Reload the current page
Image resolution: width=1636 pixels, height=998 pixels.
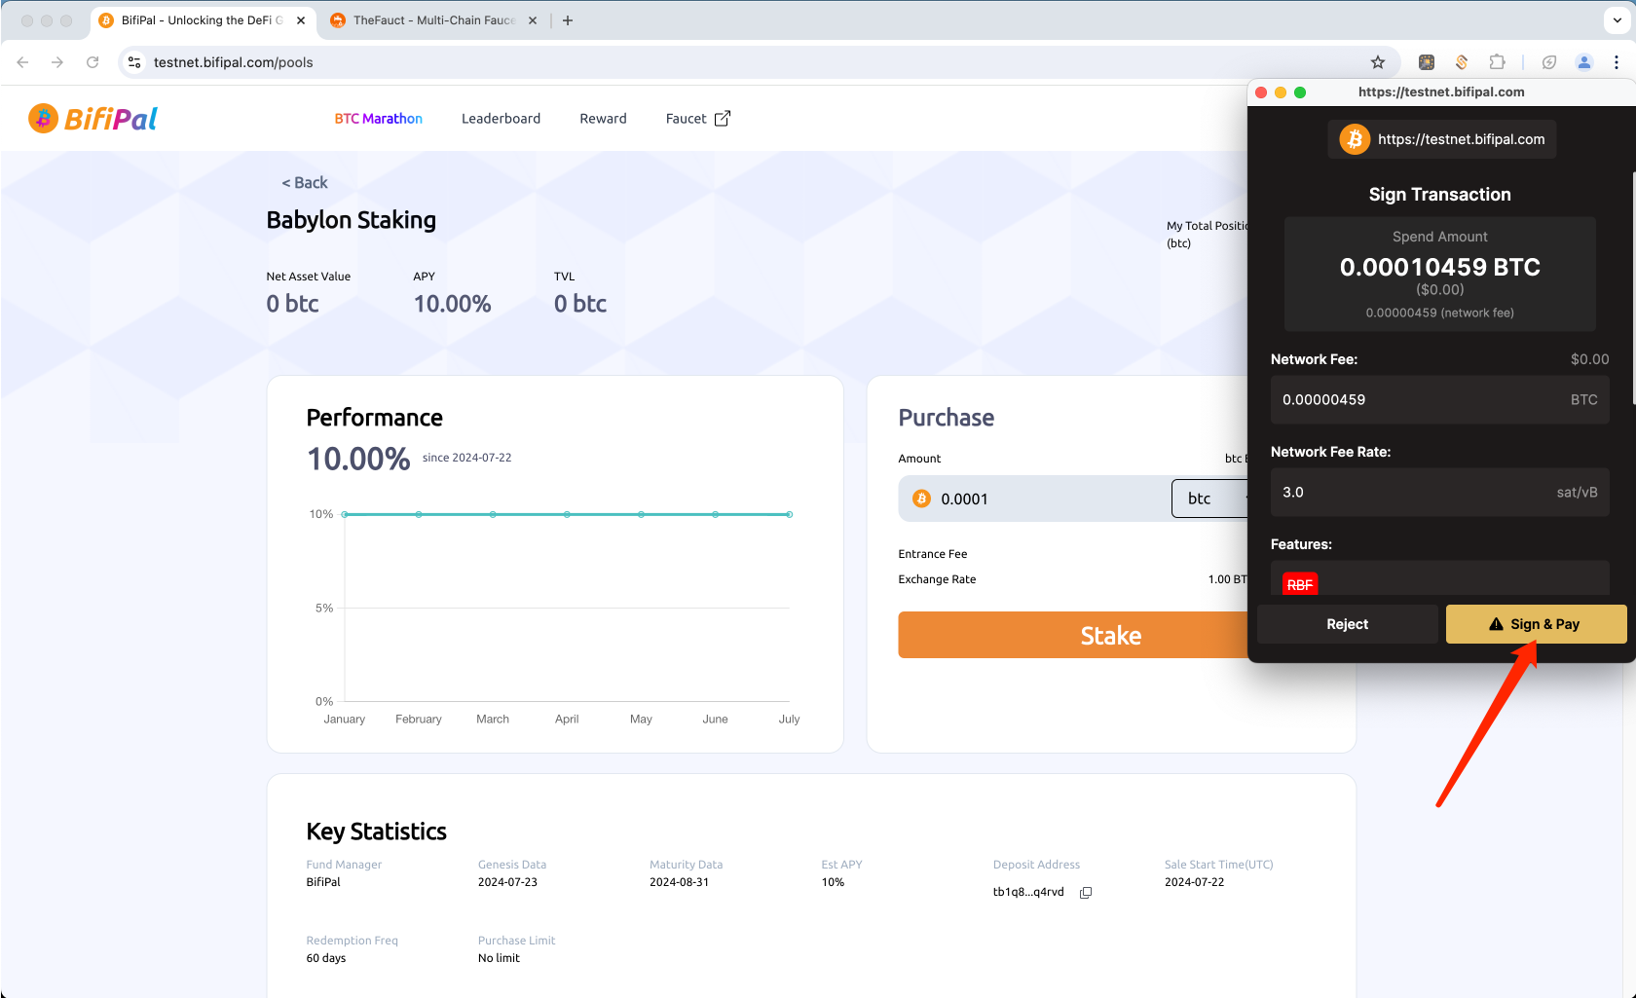(x=93, y=62)
